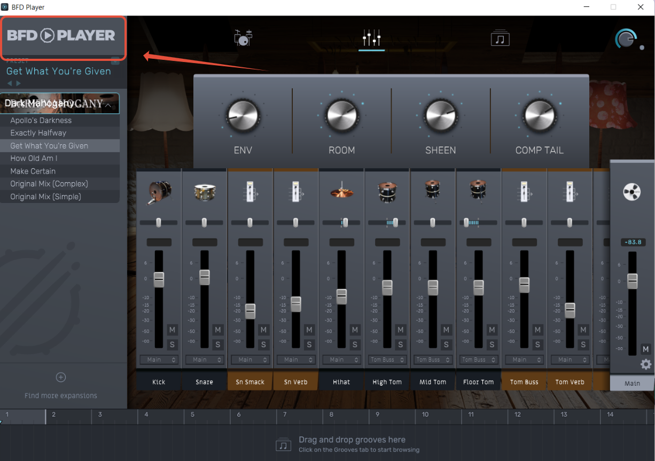Image resolution: width=655 pixels, height=461 pixels.
Task: Open Tom Buss output routing dropdown
Action: [524, 360]
